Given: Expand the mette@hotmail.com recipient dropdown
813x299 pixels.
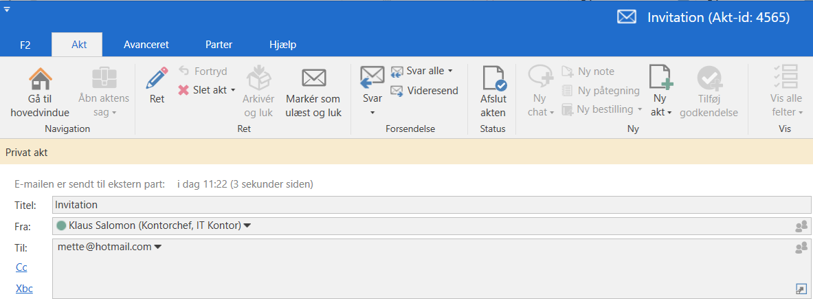Looking at the screenshot, I should click(157, 247).
